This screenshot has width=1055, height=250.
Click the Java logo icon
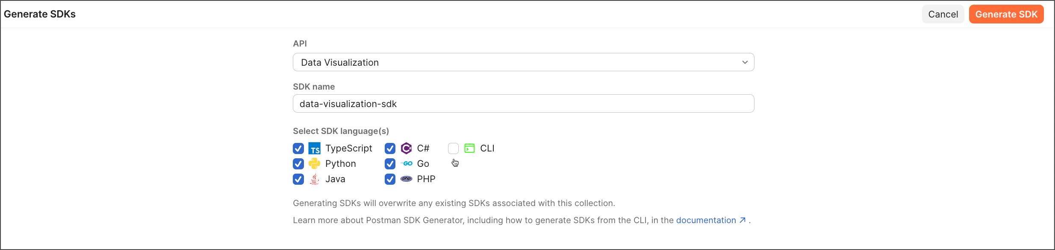[314, 179]
